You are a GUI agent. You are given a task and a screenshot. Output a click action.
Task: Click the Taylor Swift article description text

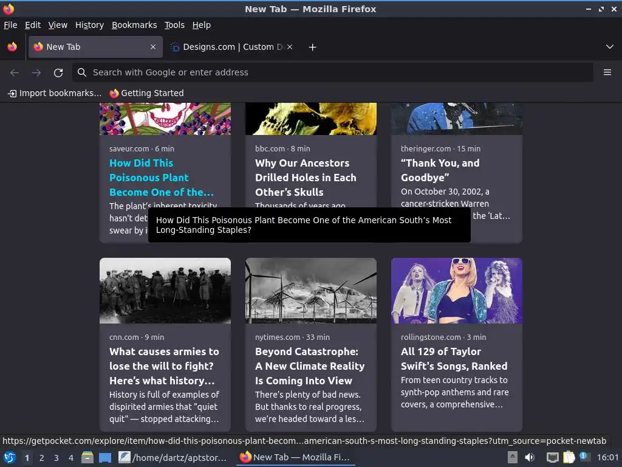coord(454,392)
